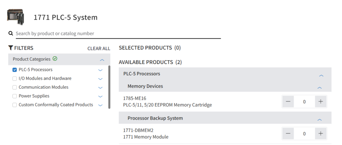Check the I/O Modules and Hardware filter
The width and height of the screenshot is (342, 145).
point(14,79)
